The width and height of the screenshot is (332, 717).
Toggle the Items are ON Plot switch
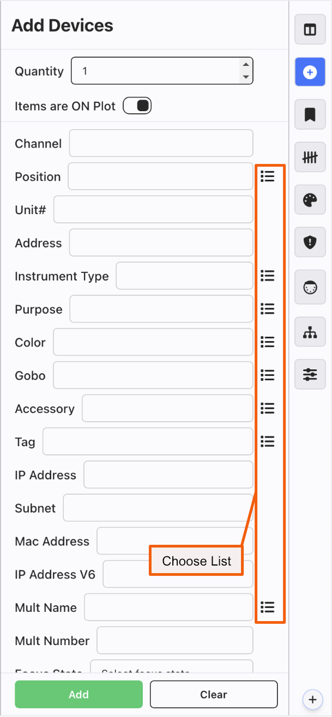(x=137, y=106)
